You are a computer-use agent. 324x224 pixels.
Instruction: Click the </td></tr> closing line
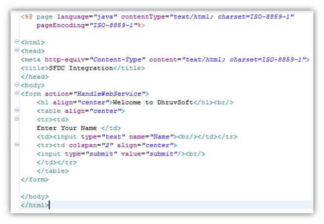click(57, 162)
